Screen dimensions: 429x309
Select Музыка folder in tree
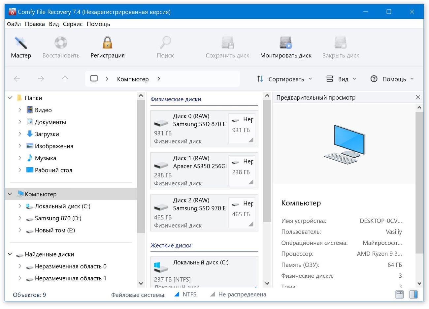point(45,158)
